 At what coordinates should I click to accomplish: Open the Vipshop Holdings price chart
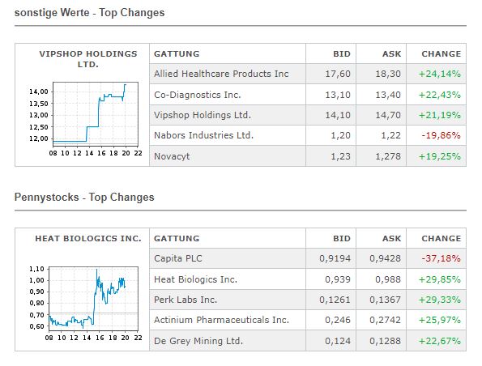pyautogui.click(x=96, y=114)
